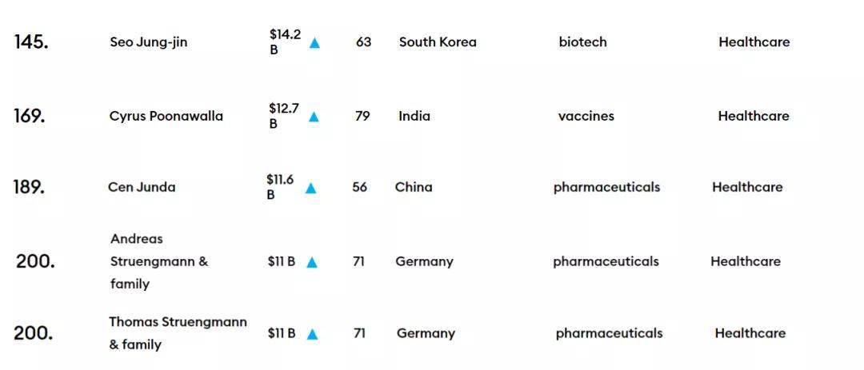Click the biotech source label
Viewport: 864px width, 370px height.
[x=582, y=42]
